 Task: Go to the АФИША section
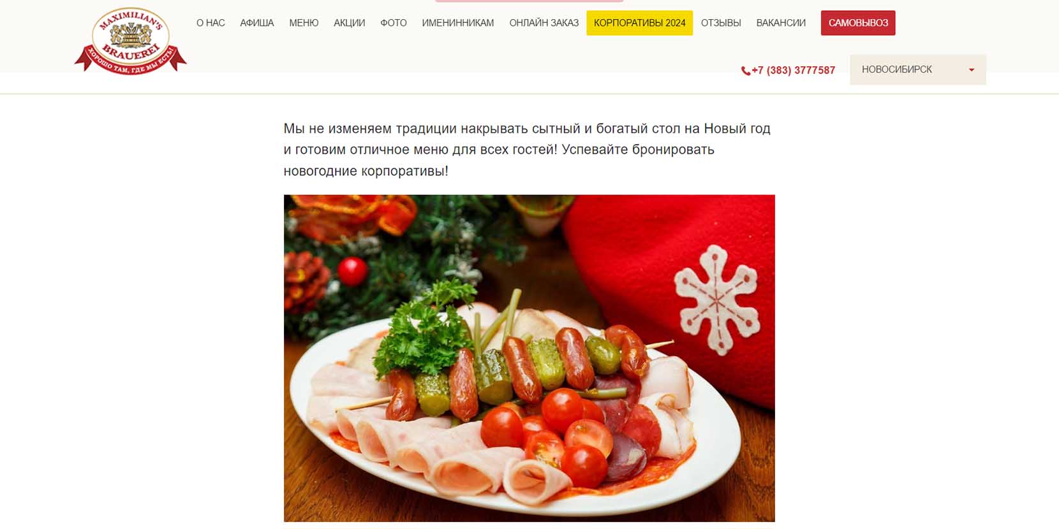[x=257, y=23]
